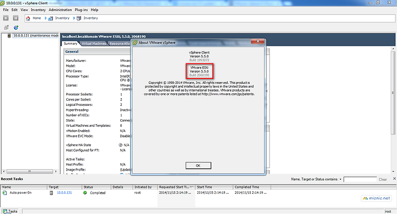The height and width of the screenshot is (214, 397).
Task: Click inventory tree scroll left arrow
Action: 3,172
